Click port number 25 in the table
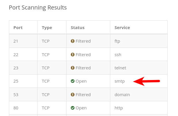 16,81
